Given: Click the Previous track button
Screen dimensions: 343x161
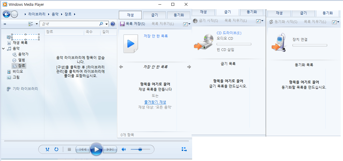Looking at the screenshot, I should (x=83, y=149).
